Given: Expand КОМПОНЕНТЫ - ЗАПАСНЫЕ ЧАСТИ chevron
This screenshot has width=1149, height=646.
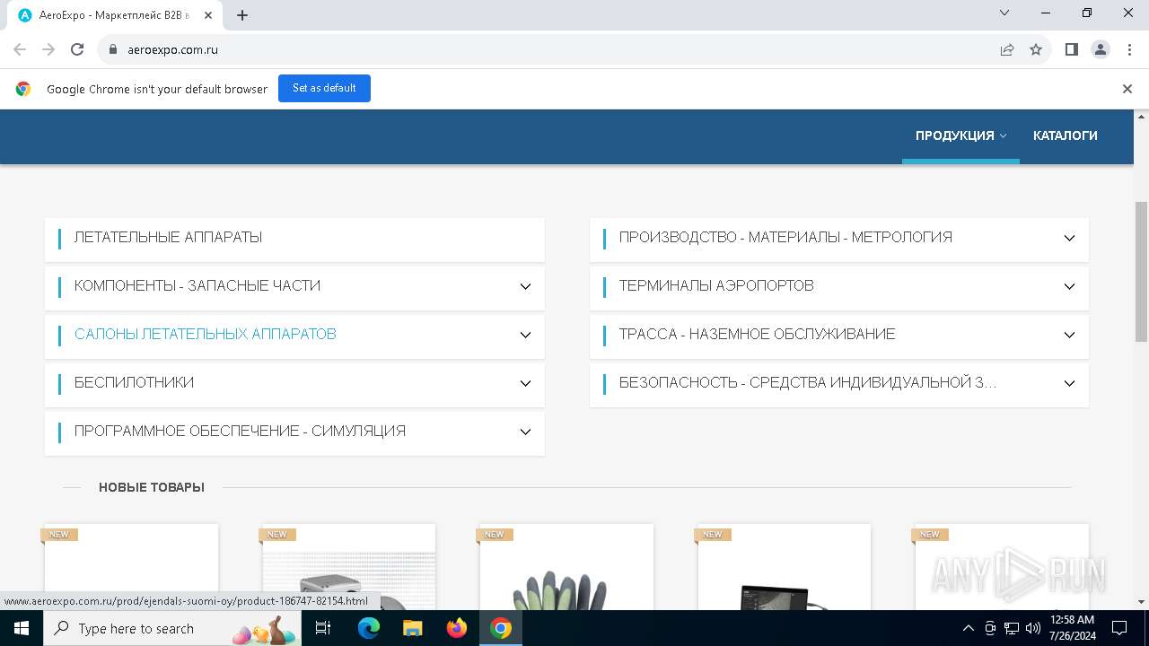Looking at the screenshot, I should point(525,286).
